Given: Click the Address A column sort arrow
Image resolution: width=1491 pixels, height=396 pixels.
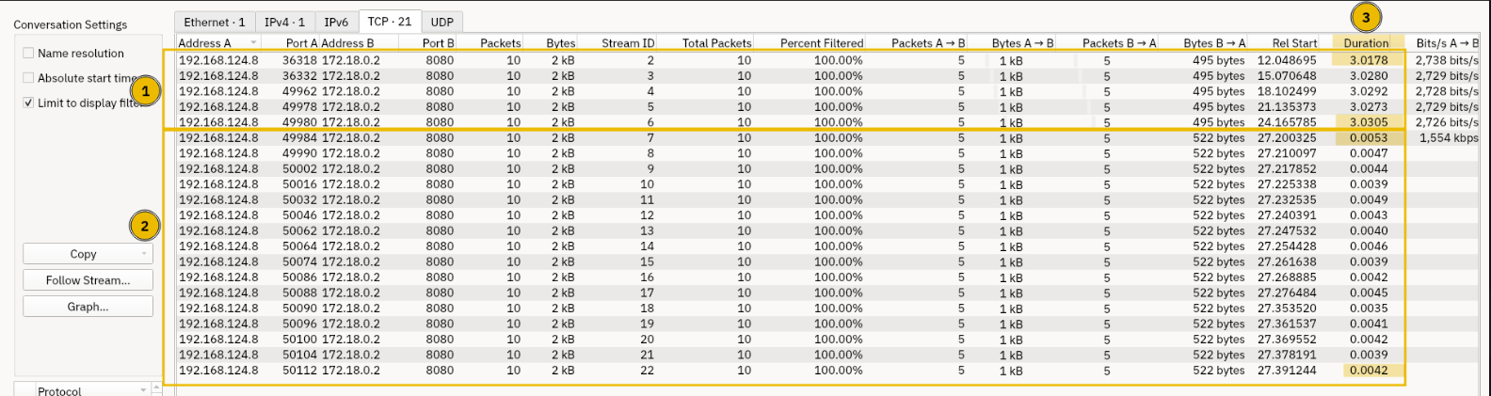Looking at the screenshot, I should 253,43.
